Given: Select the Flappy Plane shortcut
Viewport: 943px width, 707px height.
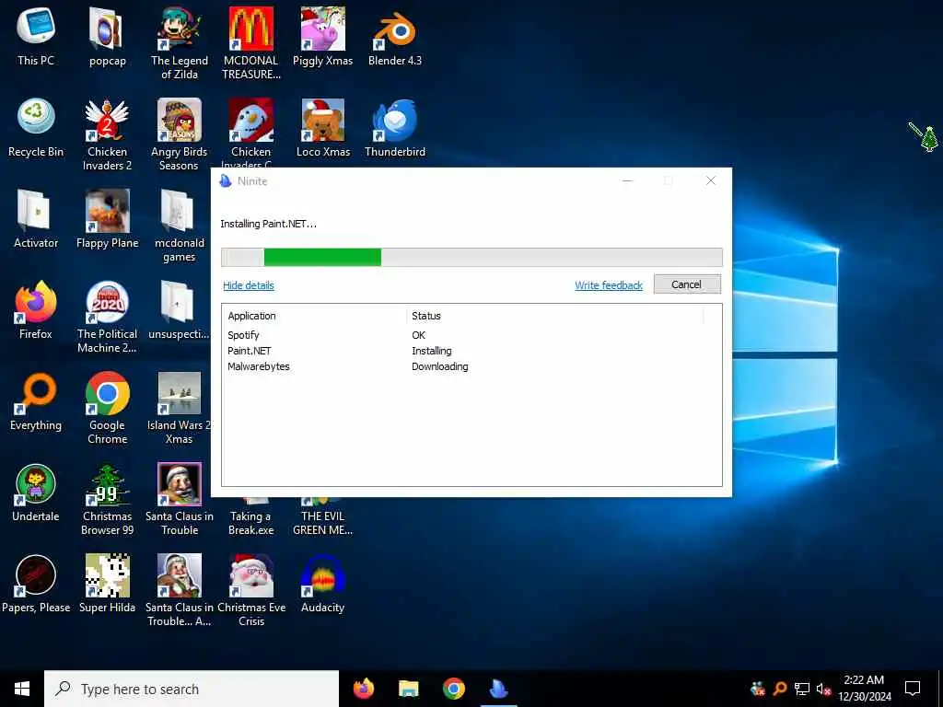Looking at the screenshot, I should [107, 219].
